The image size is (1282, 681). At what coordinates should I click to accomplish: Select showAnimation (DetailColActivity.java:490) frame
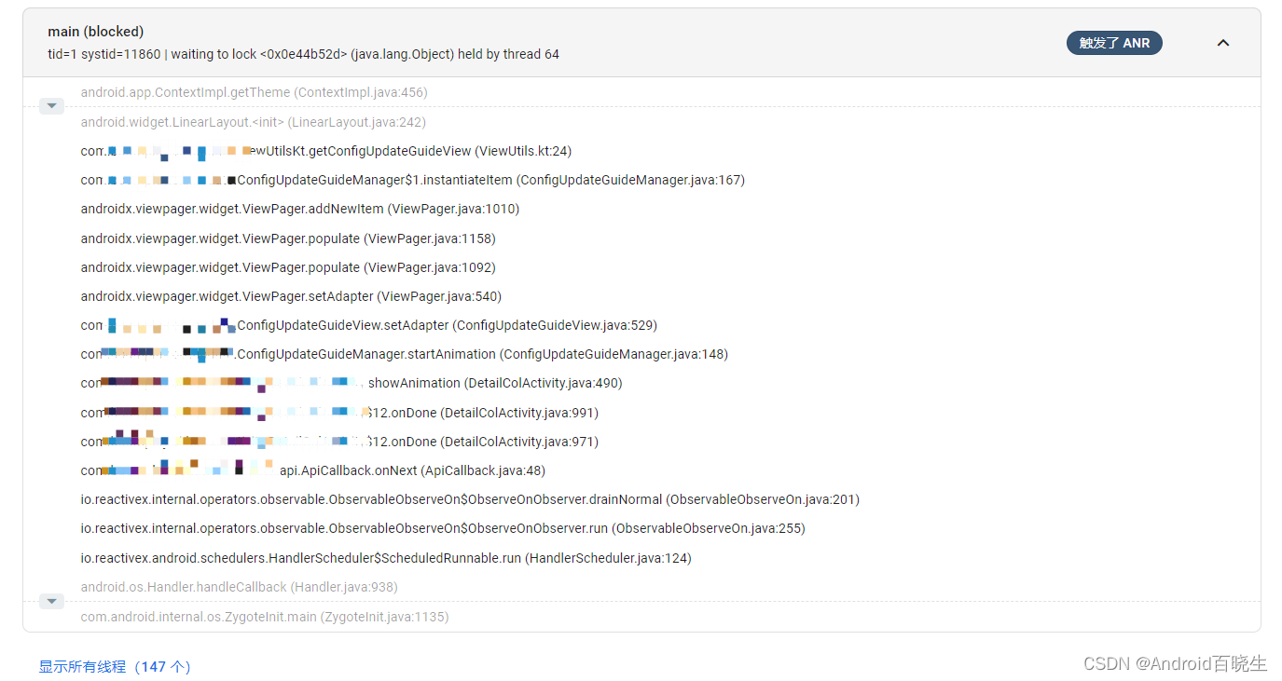pos(352,383)
